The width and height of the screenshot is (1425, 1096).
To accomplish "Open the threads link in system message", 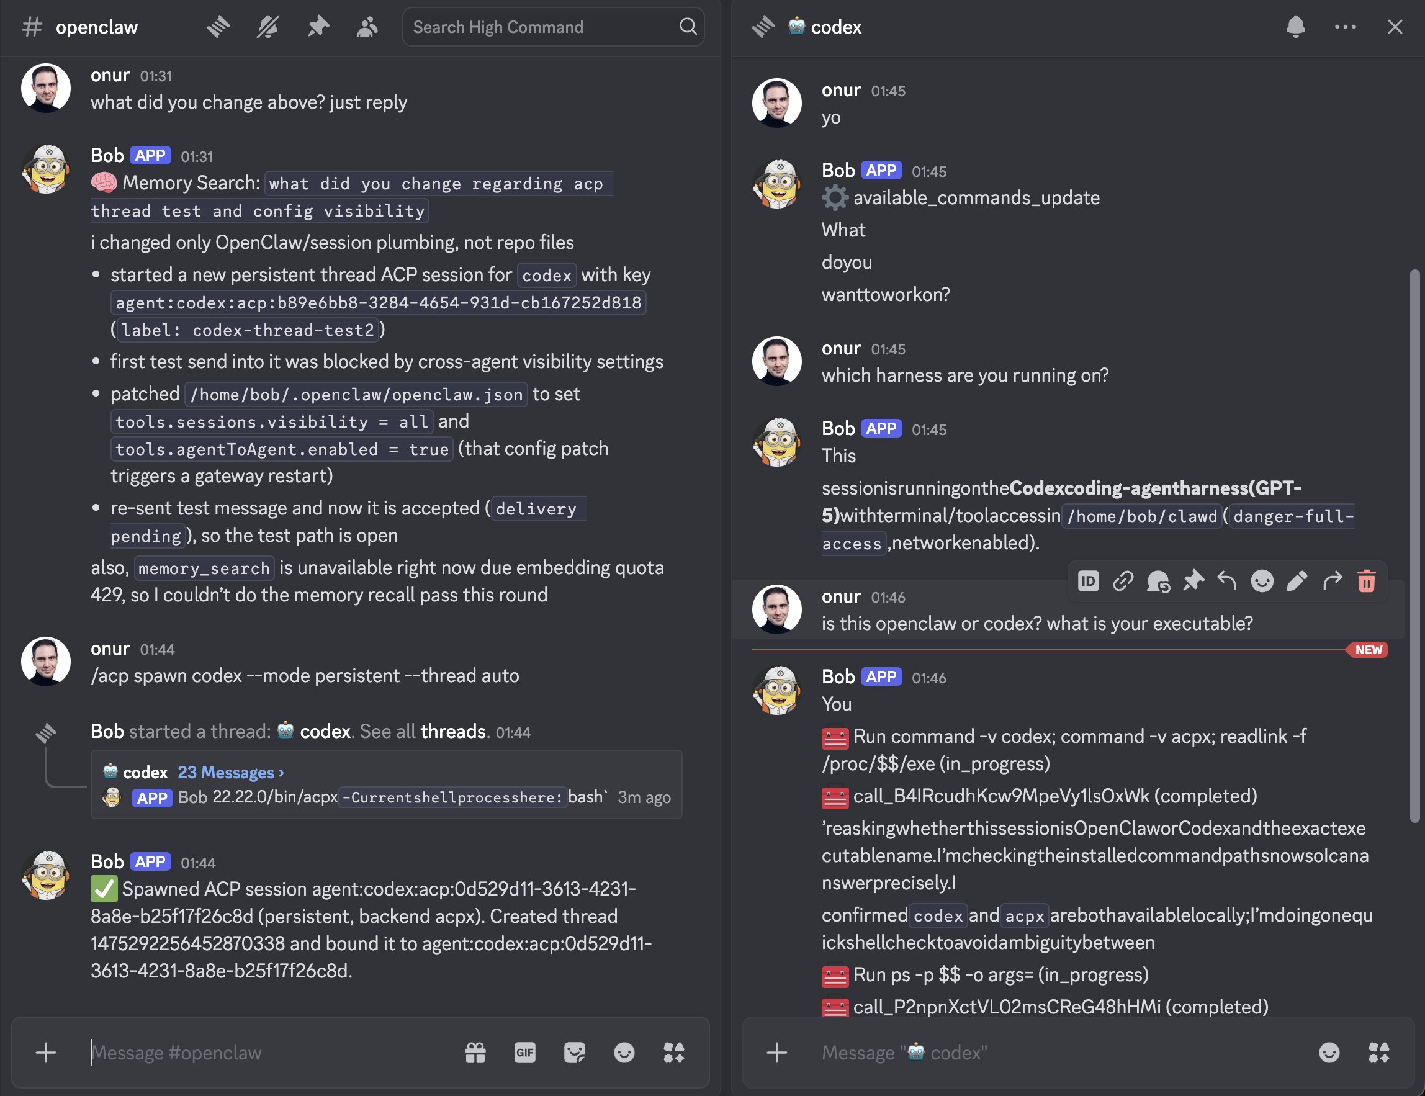I will (453, 731).
